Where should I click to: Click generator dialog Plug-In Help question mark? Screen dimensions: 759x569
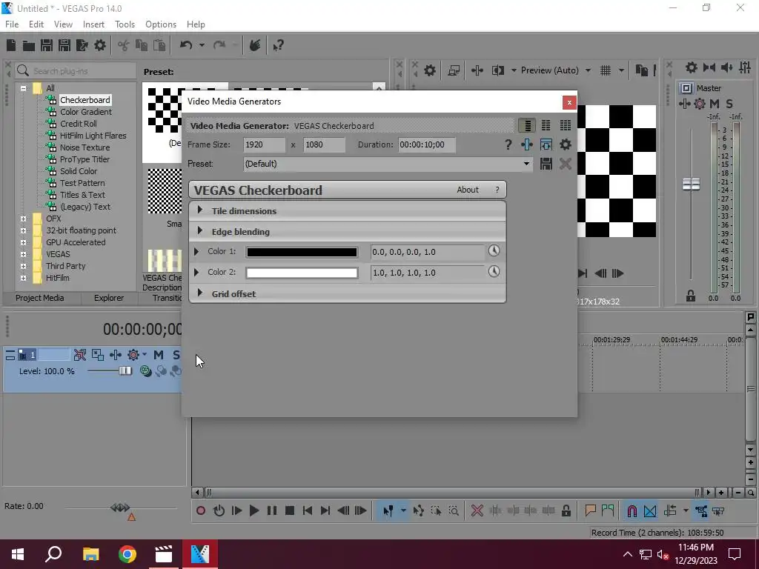pos(508,144)
